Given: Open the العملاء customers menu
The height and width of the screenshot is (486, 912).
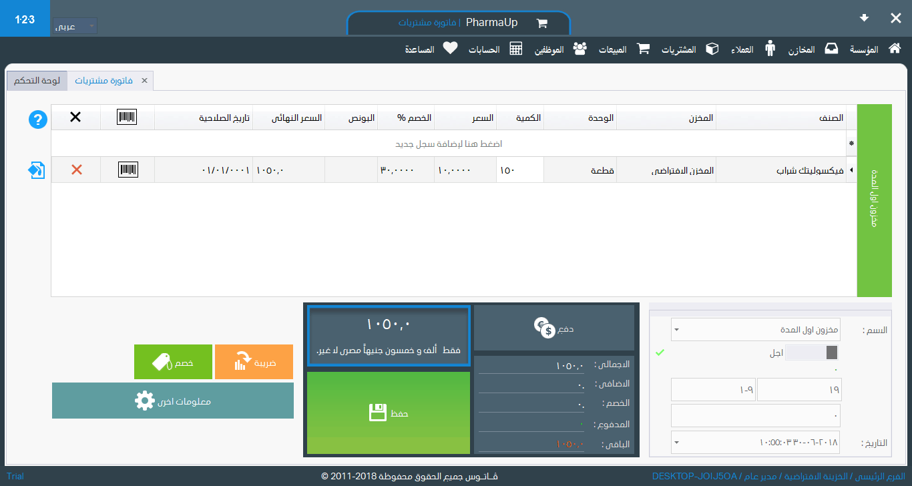Looking at the screenshot, I should click(753, 49).
